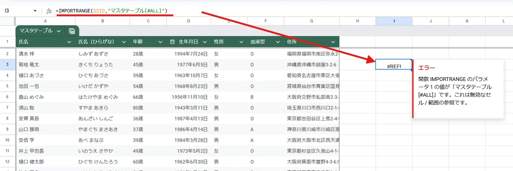Click the address cell 沖縄県沖縄市胡屋3-2-6
This screenshot has height=171, width=513.
(x=312, y=65)
